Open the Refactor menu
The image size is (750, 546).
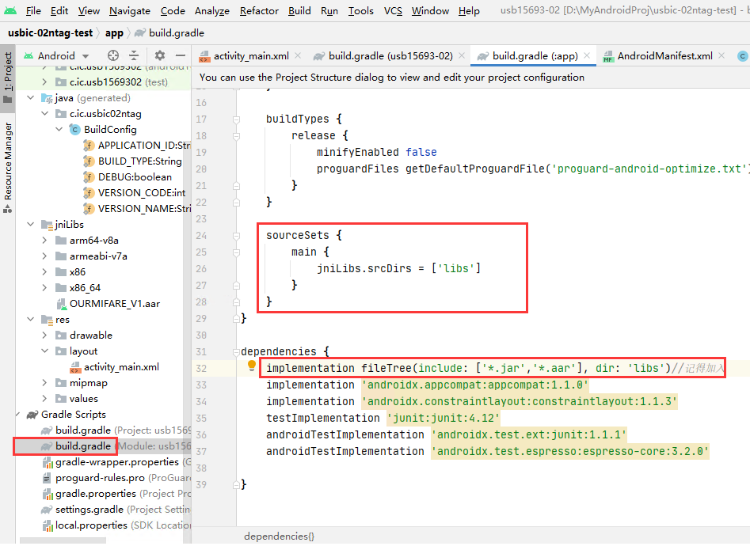point(259,10)
